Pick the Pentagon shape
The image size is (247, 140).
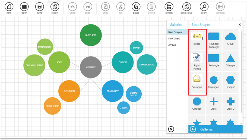197,82
